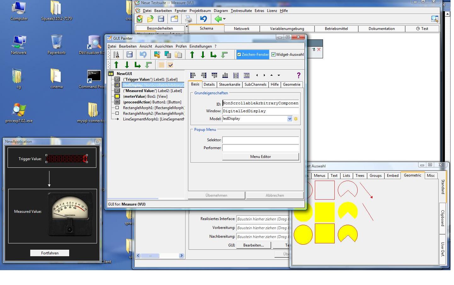Toggle the Zeichen-Fenster checkbox
The height and width of the screenshot is (285, 454).
[x=239, y=55]
